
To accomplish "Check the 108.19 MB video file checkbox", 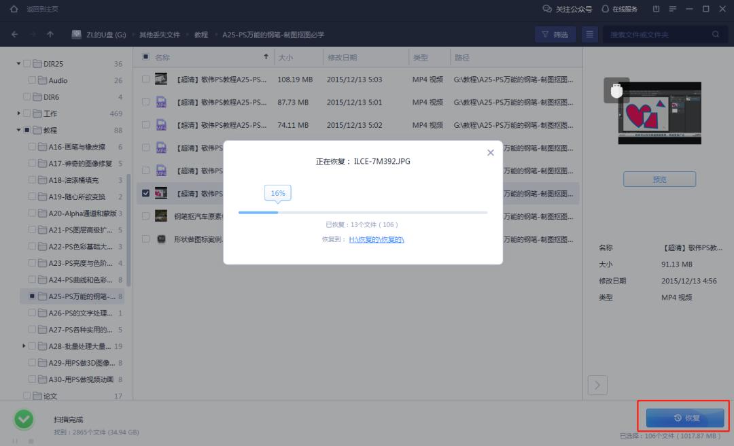I will point(145,79).
